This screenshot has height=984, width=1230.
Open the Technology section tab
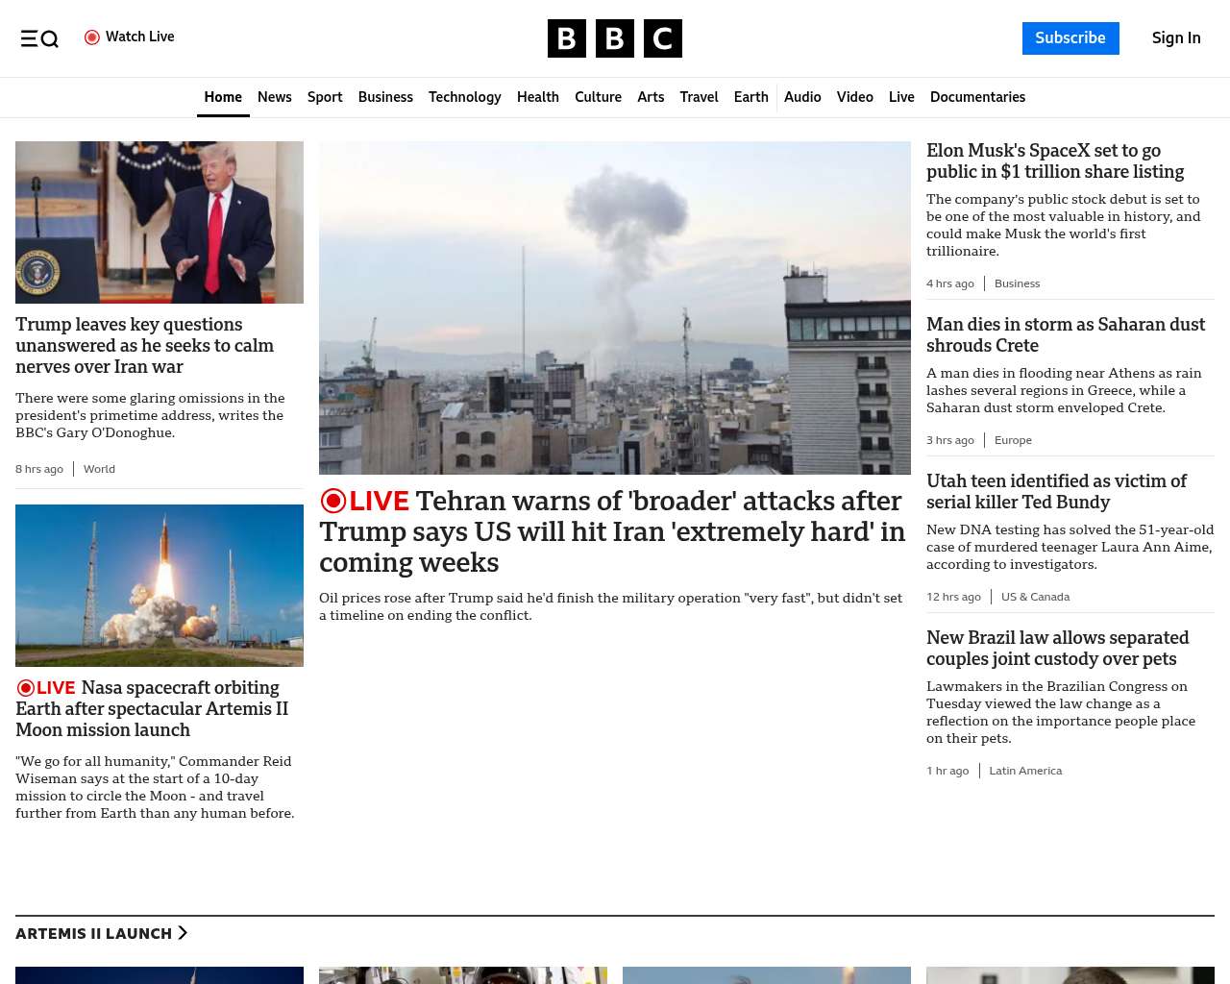(464, 97)
